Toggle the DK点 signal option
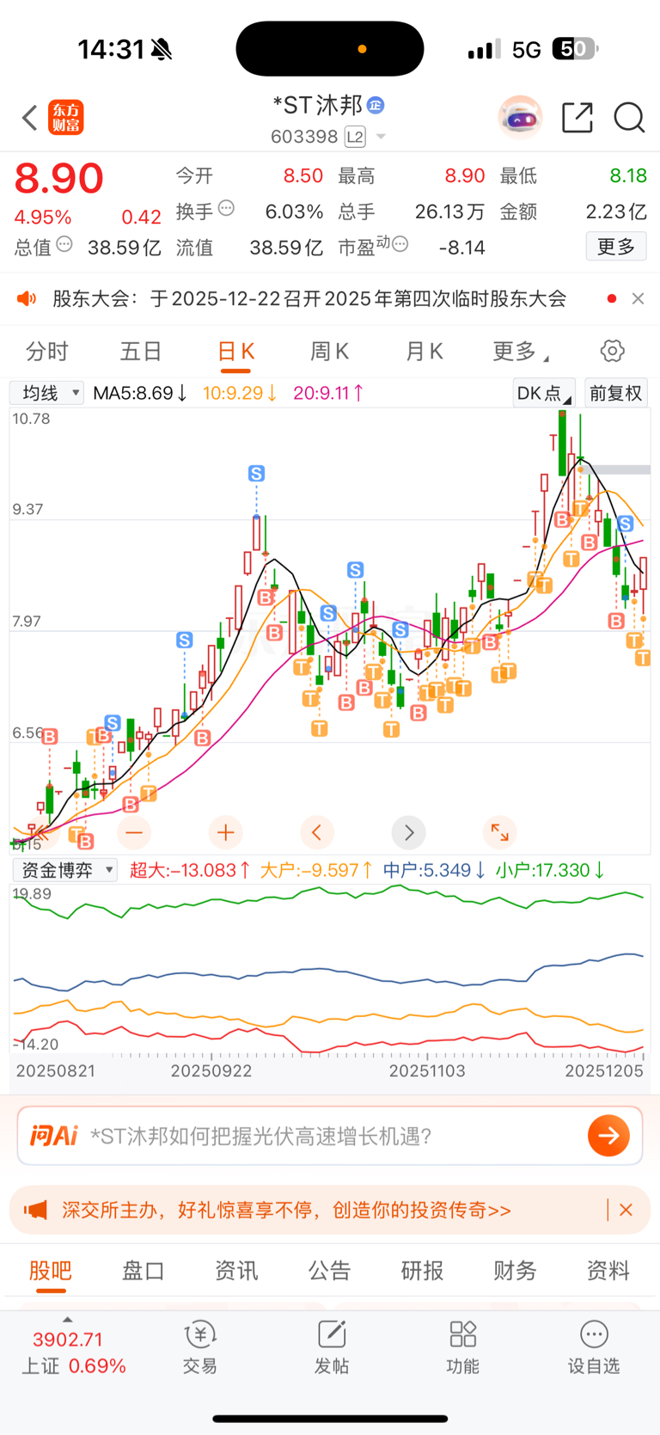This screenshot has height=1435, width=660. pos(543,393)
